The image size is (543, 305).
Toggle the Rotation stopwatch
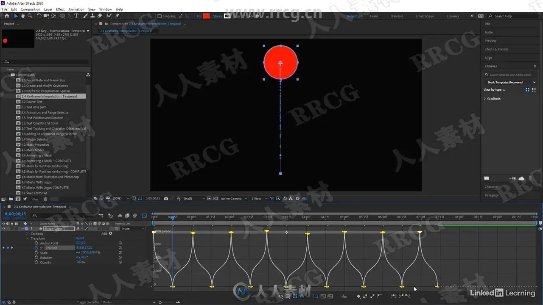pyautogui.click(x=36, y=258)
